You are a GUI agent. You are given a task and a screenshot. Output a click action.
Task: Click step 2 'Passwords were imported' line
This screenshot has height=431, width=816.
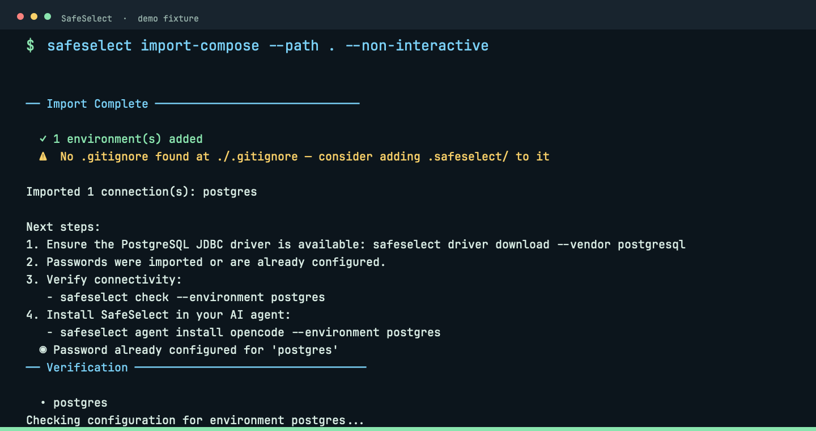[x=206, y=262]
